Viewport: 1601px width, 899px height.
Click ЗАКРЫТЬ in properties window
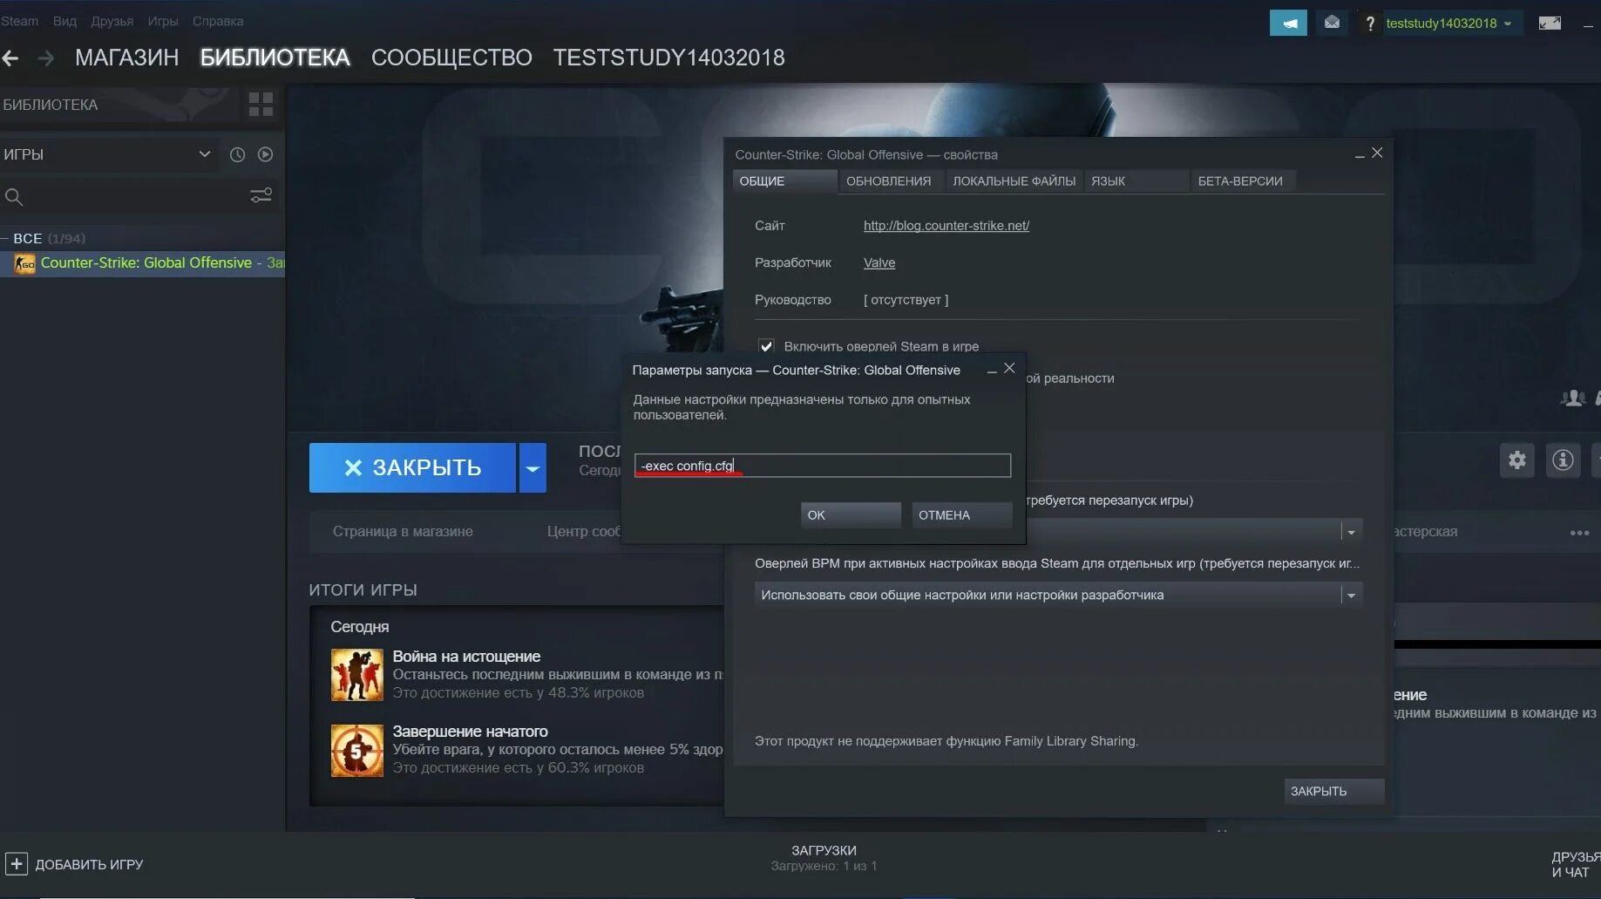click(x=1333, y=791)
